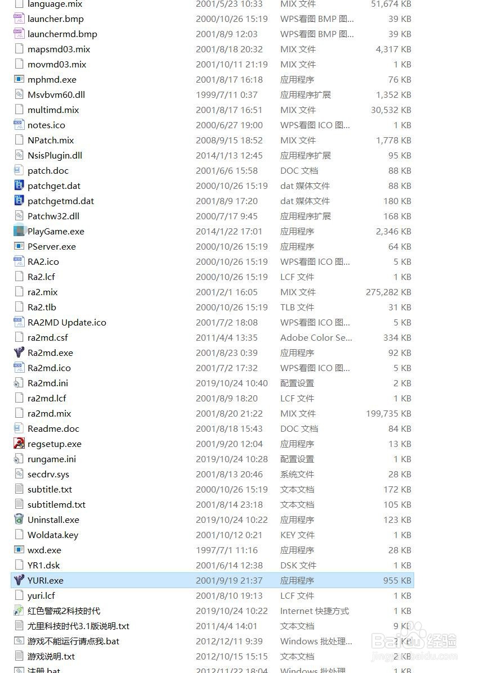Select file name ra2md.lcf

coord(47,398)
